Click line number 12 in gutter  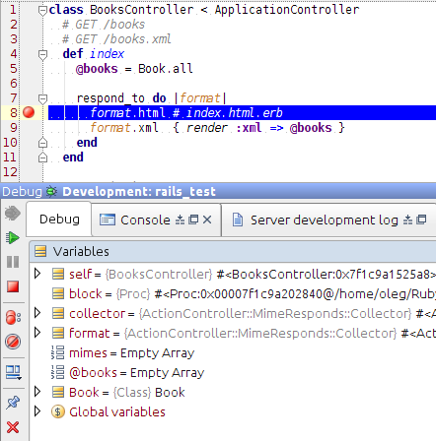[x=10, y=171]
